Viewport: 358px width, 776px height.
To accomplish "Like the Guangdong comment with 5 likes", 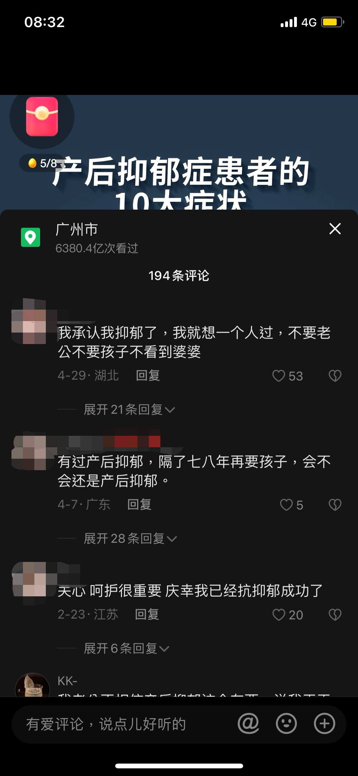I will pos(286,505).
